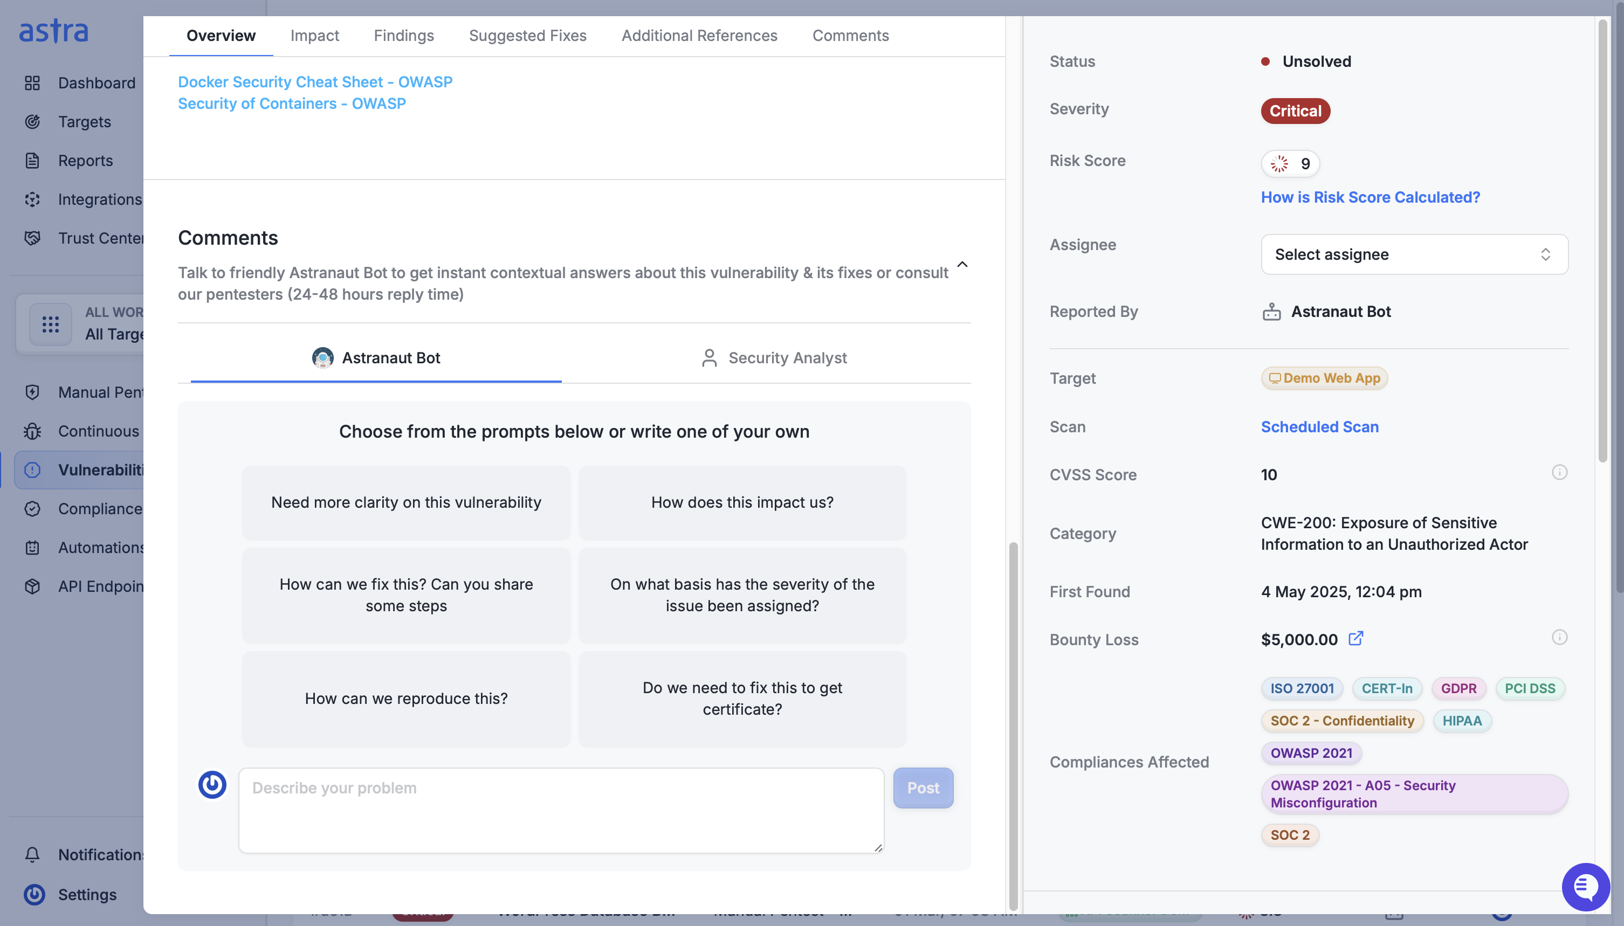Click the SOC 2 - Confidentiality tag
Screen dimensions: 1624x926
click(x=1342, y=721)
